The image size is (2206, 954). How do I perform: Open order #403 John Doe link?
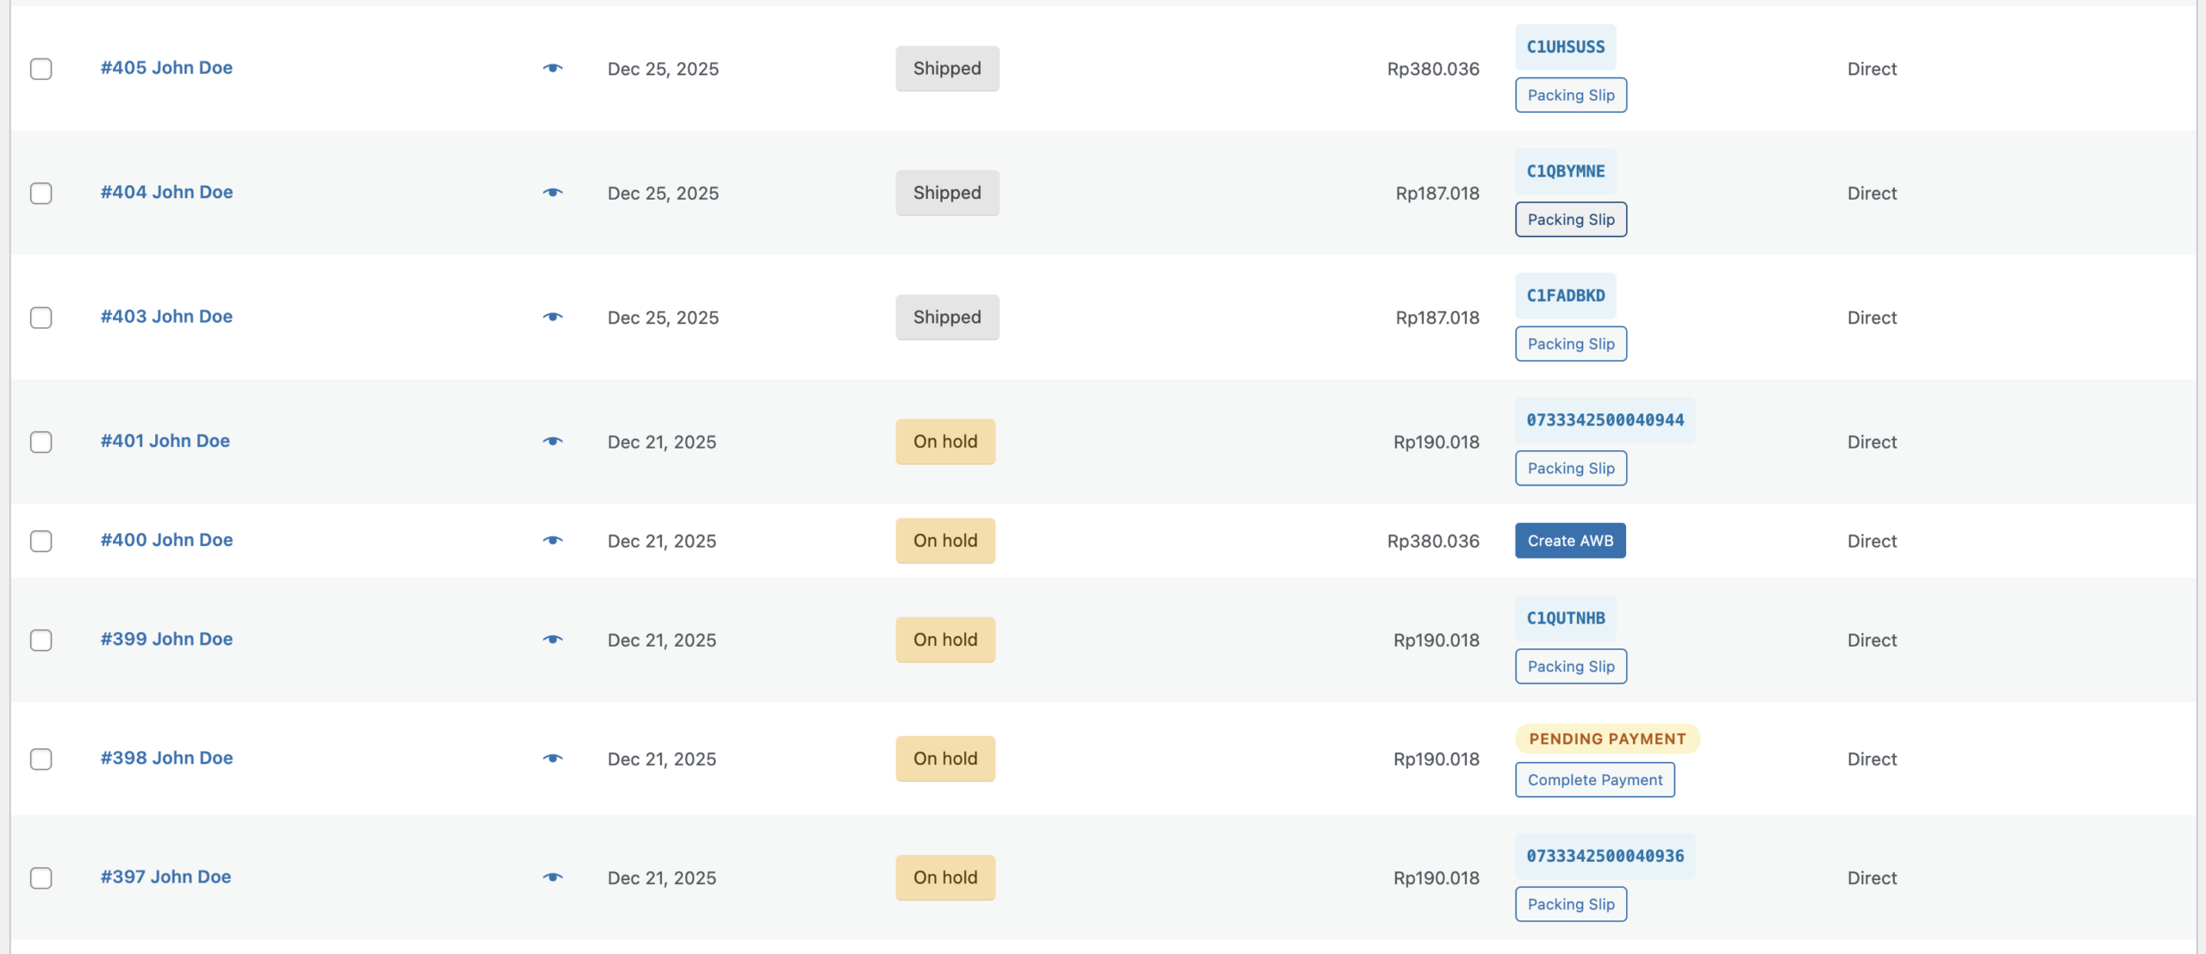166,316
